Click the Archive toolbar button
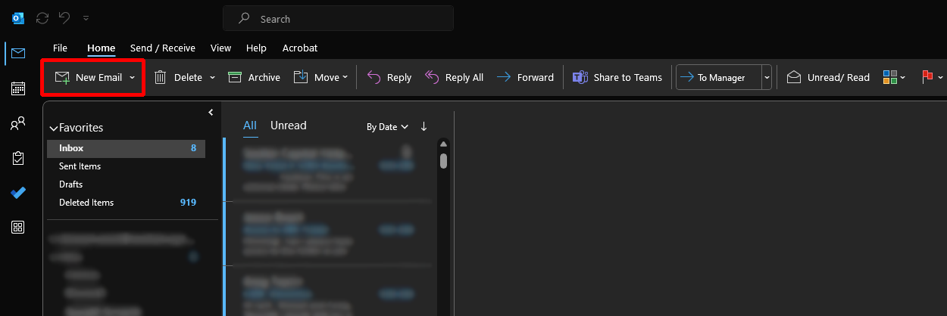 [255, 77]
